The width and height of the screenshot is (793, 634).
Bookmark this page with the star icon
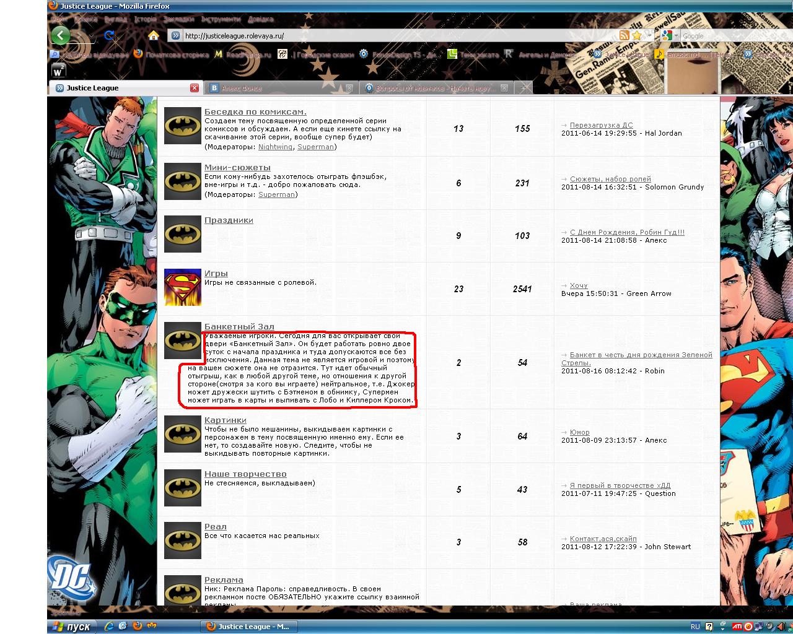(637, 35)
